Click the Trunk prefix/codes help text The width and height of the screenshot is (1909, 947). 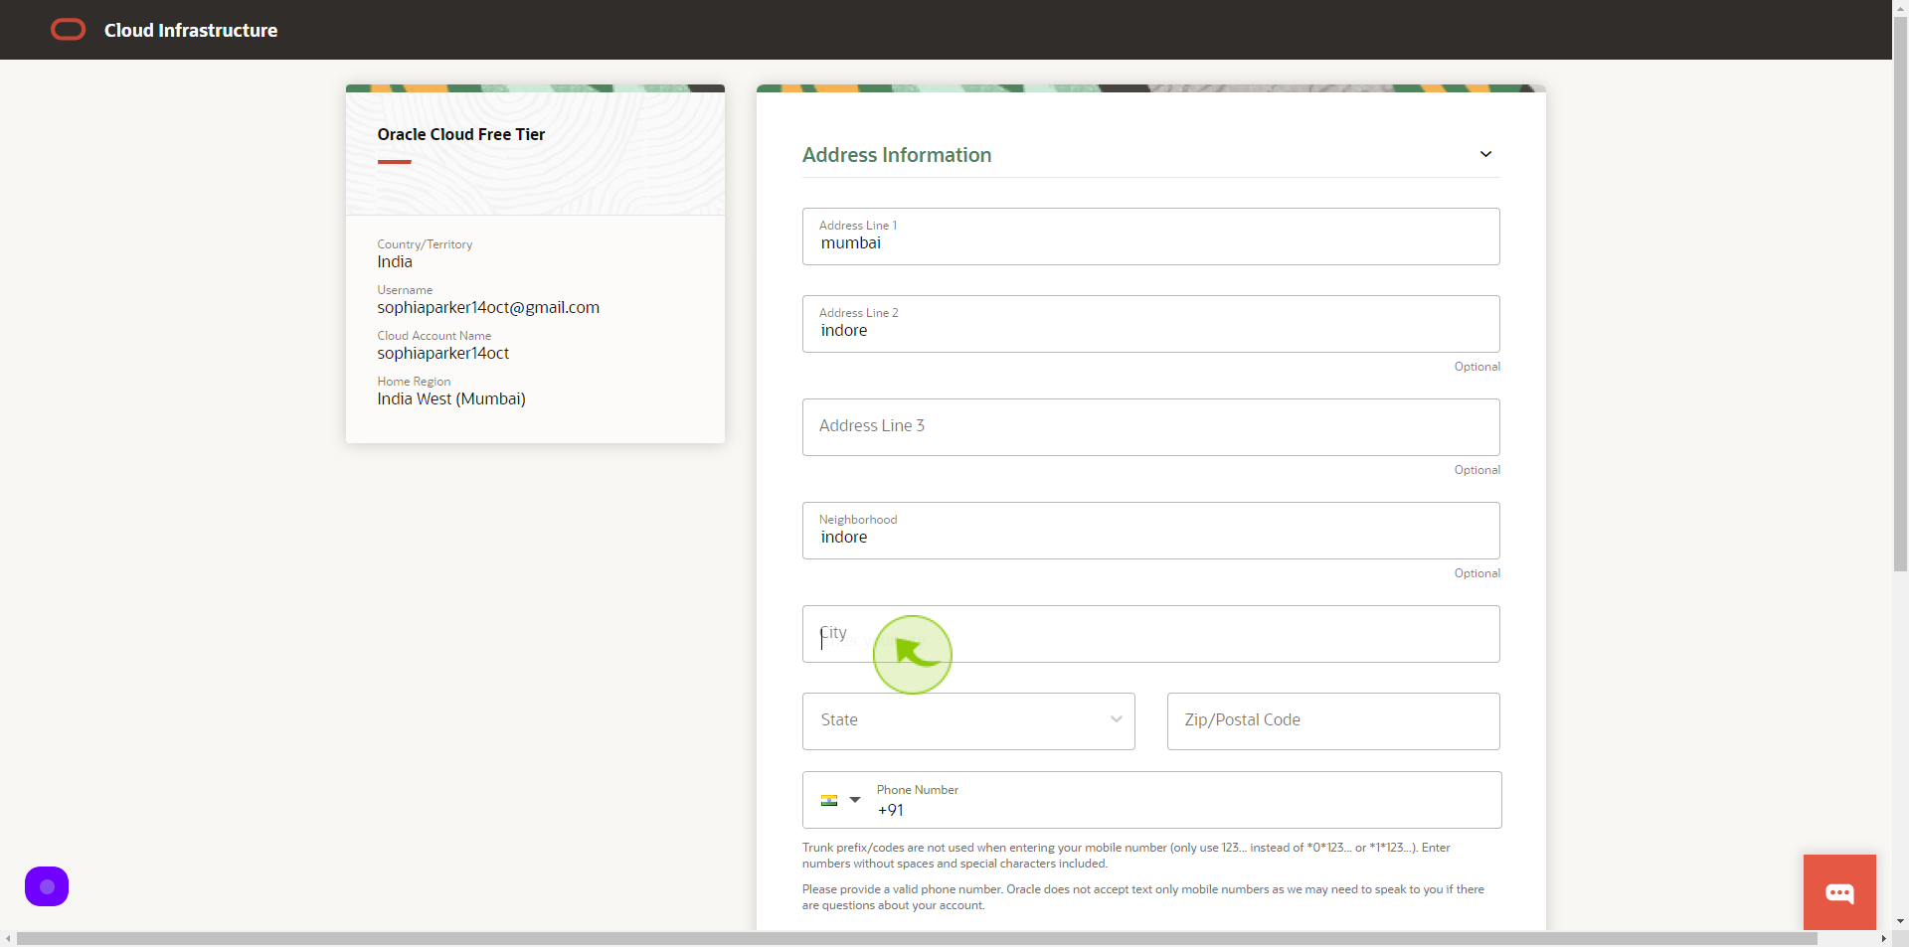point(1127,856)
